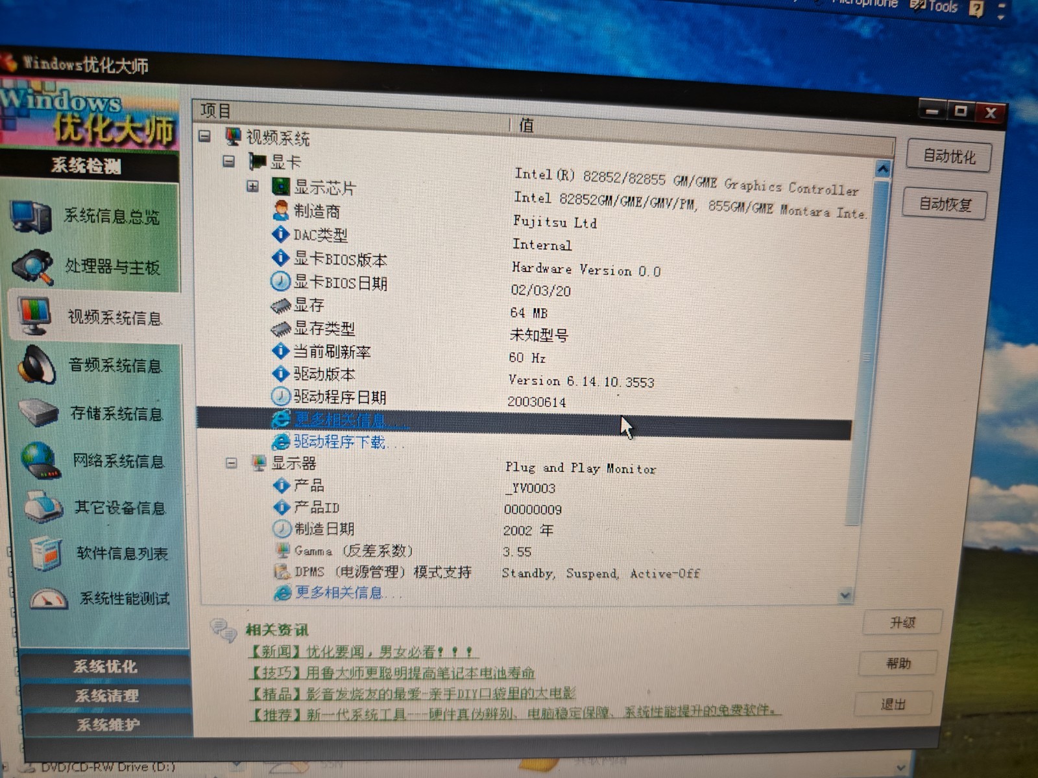The height and width of the screenshot is (778, 1038).
Task: Open 处理器与主板 magnifier icon
Action: point(32,266)
